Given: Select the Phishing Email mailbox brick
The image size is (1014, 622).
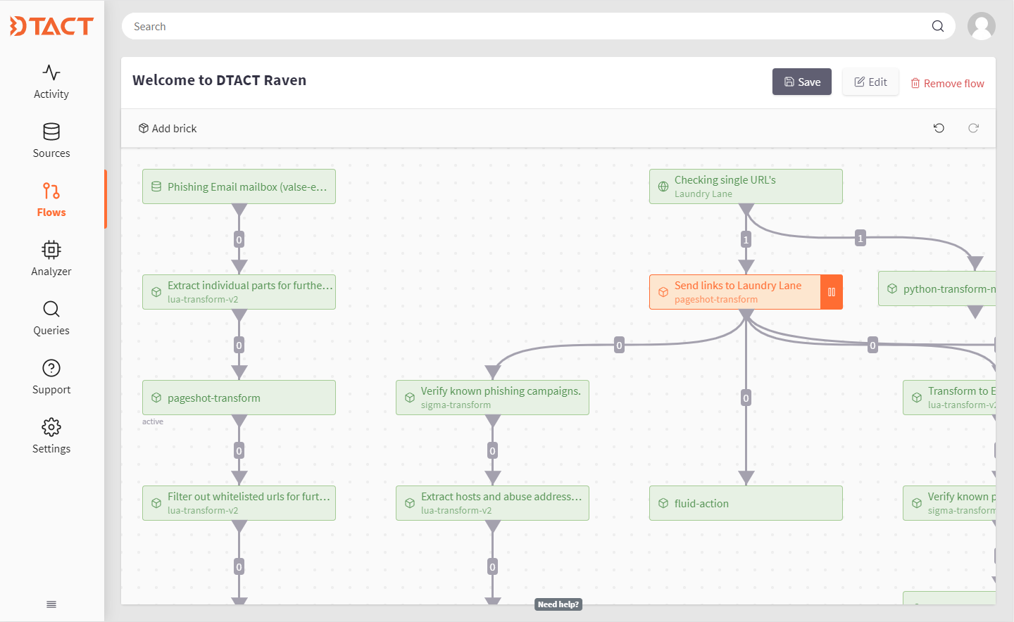Looking at the screenshot, I should pyautogui.click(x=239, y=186).
